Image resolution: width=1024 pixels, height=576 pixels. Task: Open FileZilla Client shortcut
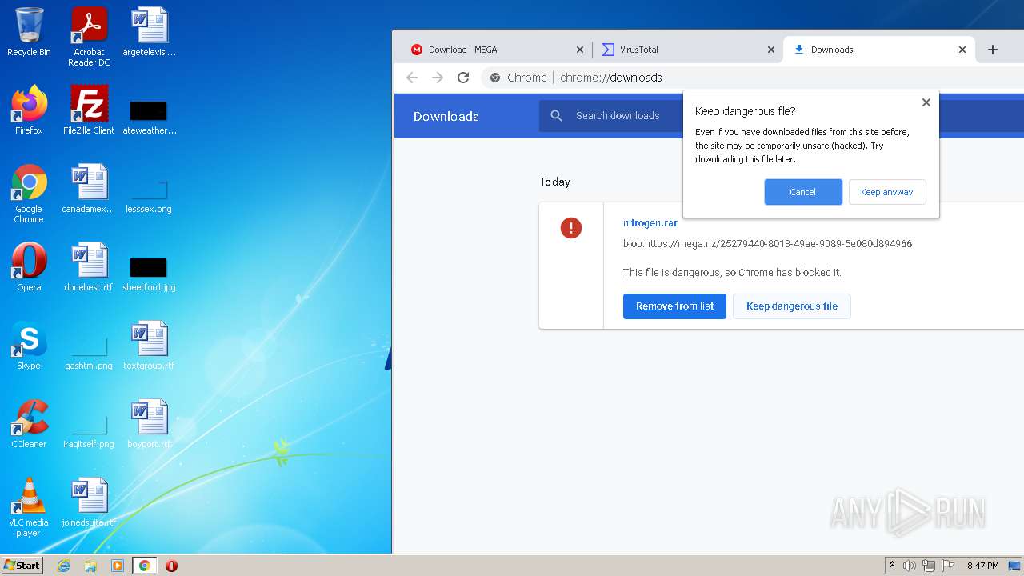[89, 110]
